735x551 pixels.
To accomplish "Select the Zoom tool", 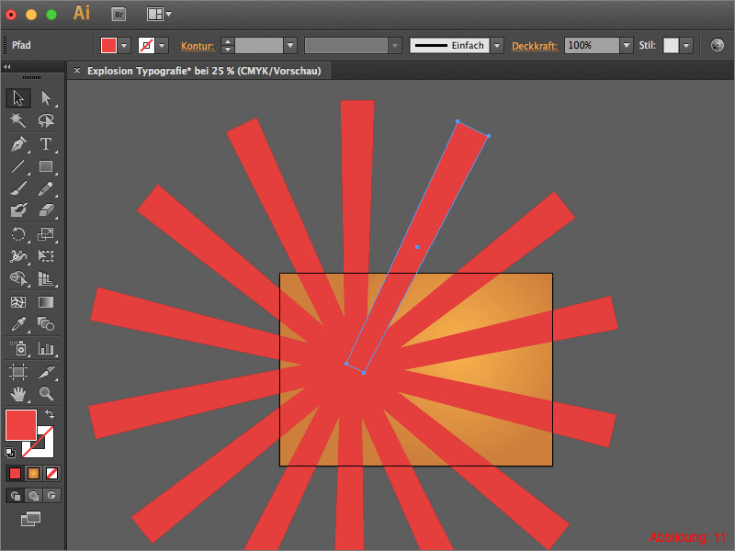I will [44, 394].
